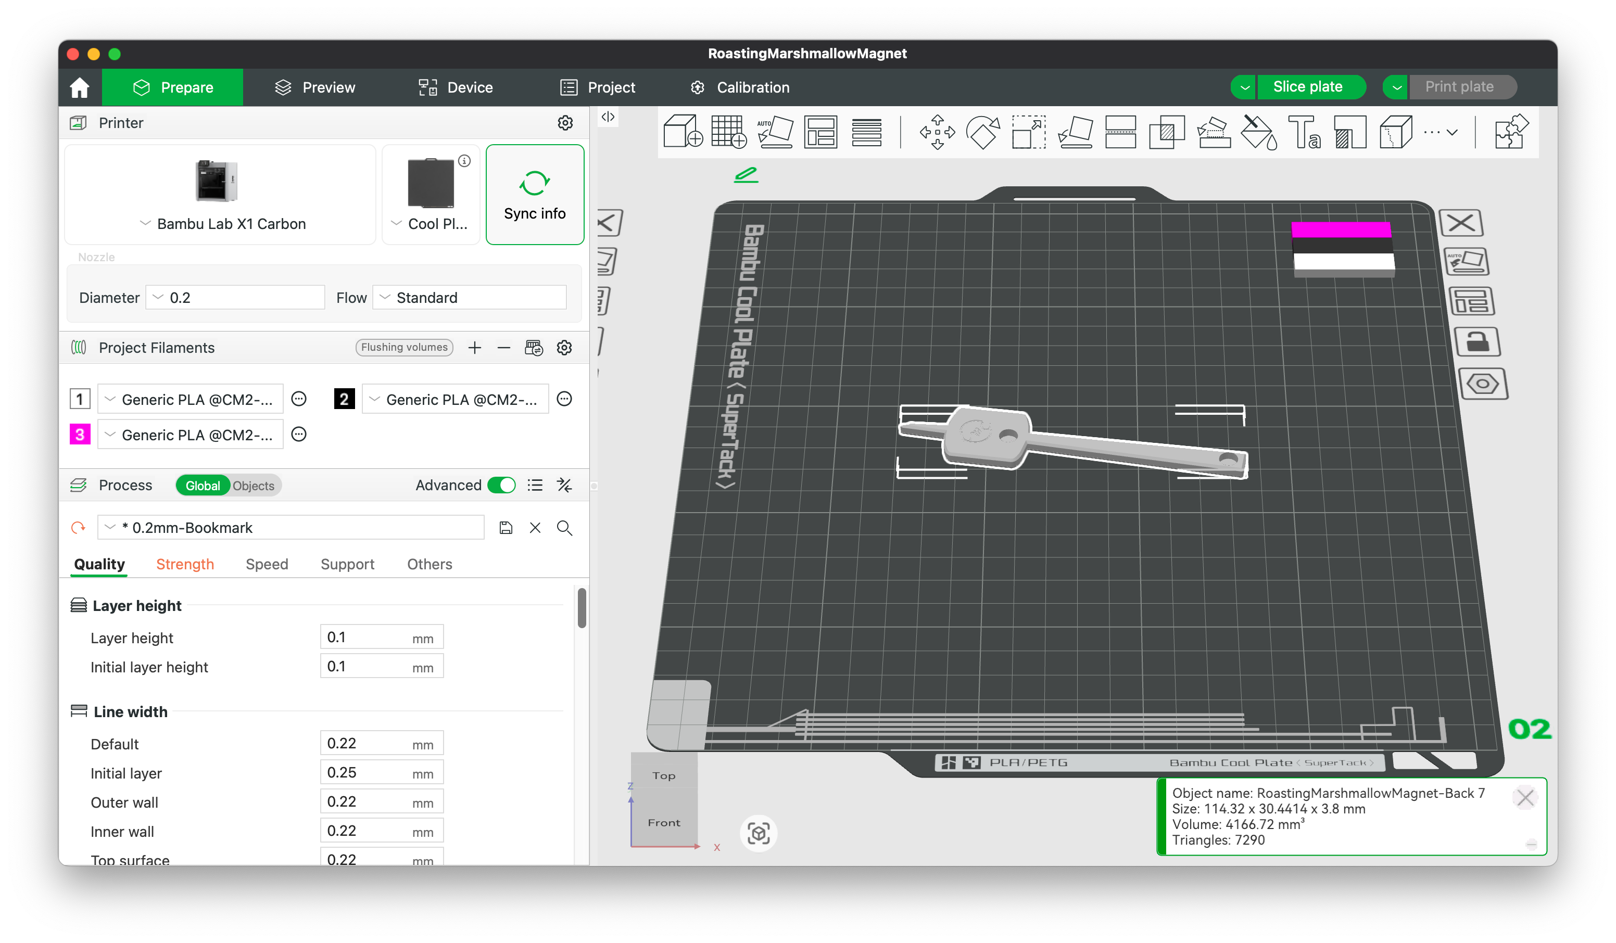This screenshot has height=943, width=1616.
Task: Open plate settings hexagon icon
Action: pos(1483,384)
